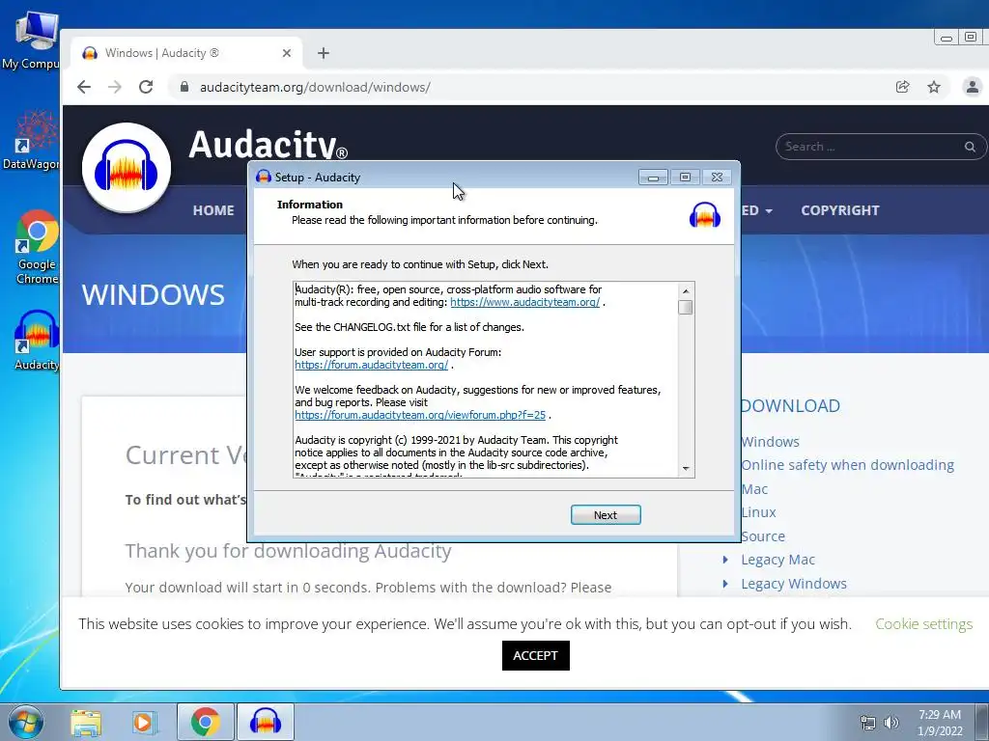Switch to Chrome in the taskbar
The height and width of the screenshot is (741, 989).
[x=205, y=722]
